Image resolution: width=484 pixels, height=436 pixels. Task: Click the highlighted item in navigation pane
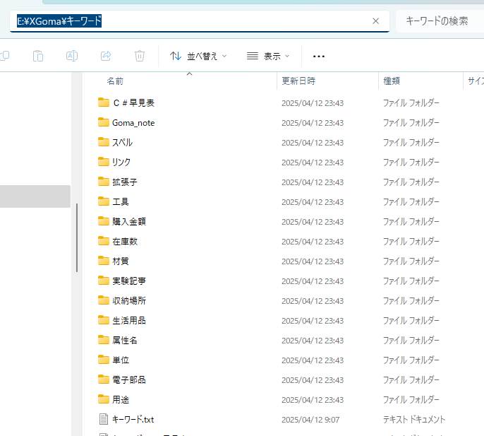click(x=35, y=196)
